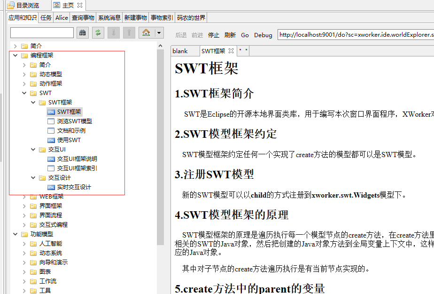Open the 任务 tab
Image resolution: width=434 pixels, height=294 pixels.
click(x=46, y=18)
